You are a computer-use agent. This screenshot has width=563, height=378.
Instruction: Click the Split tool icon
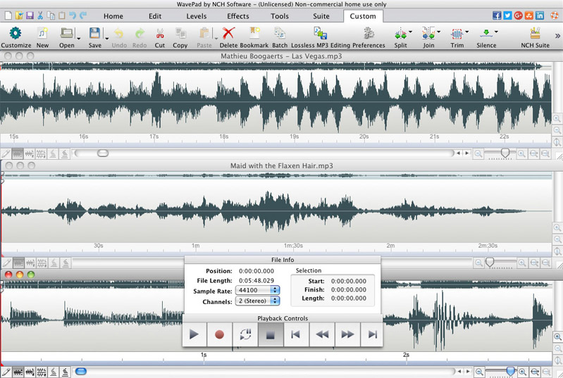point(400,33)
